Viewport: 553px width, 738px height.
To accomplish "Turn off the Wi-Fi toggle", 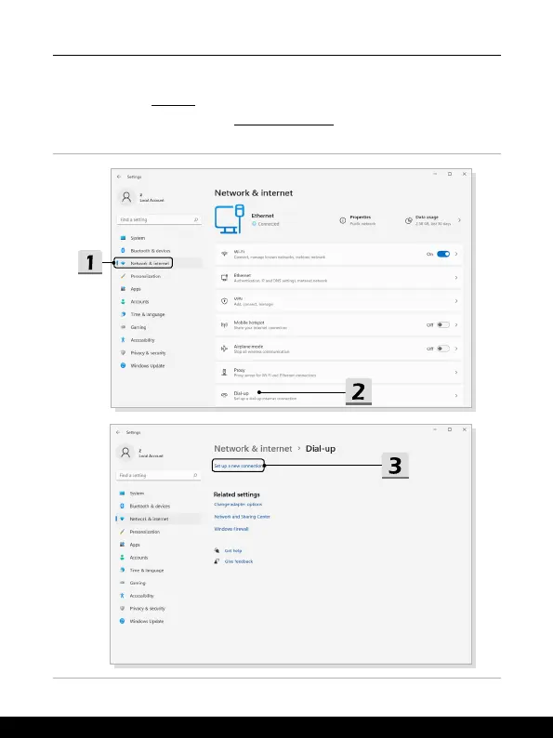I will [443, 254].
